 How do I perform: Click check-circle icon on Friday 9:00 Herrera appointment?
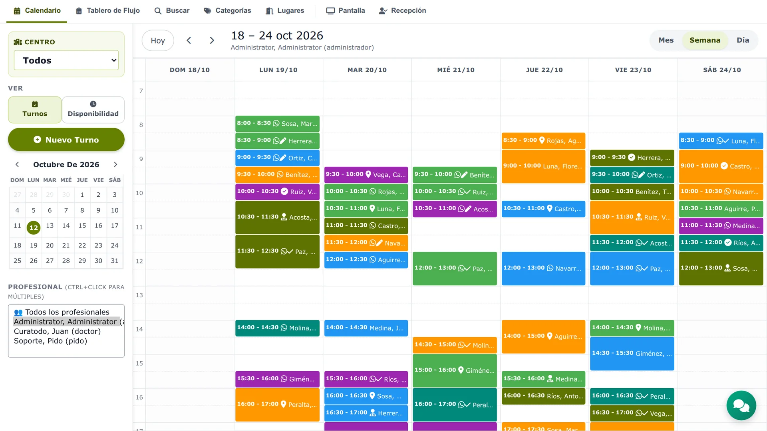(632, 157)
